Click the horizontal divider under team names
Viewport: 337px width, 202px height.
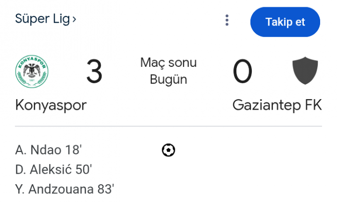[x=168, y=126]
